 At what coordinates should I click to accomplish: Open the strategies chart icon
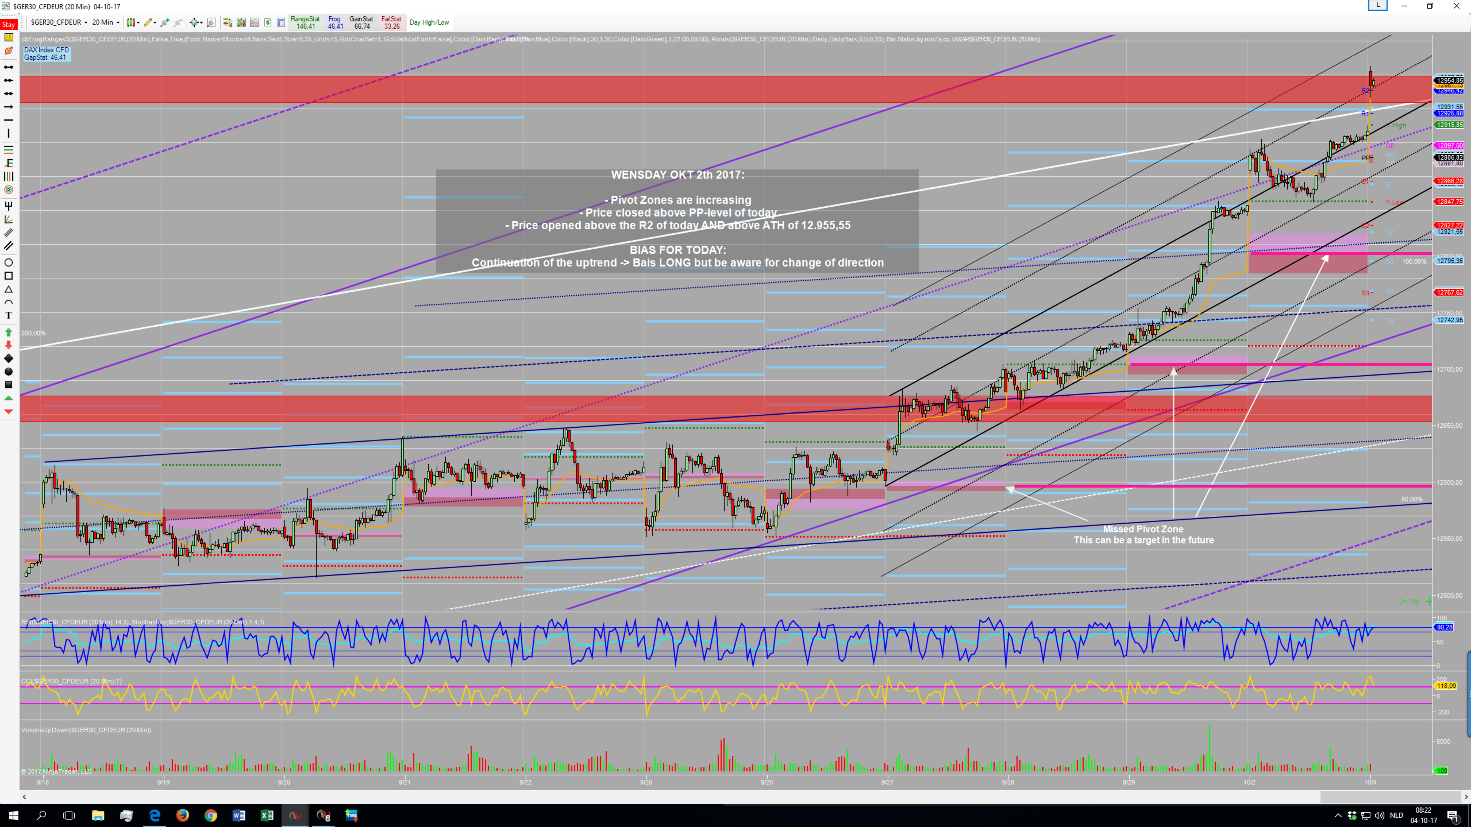254,22
